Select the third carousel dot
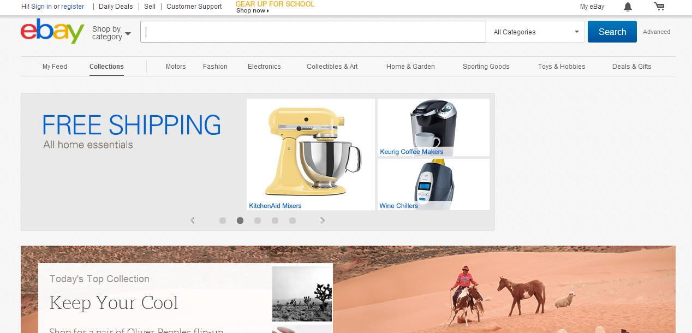Screen dimensions: 692x333 258,221
